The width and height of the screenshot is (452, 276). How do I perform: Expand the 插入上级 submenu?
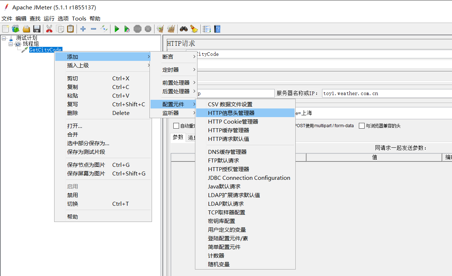tap(103, 66)
